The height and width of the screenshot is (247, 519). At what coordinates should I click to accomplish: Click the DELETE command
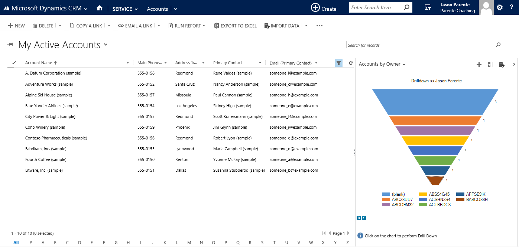tap(43, 26)
